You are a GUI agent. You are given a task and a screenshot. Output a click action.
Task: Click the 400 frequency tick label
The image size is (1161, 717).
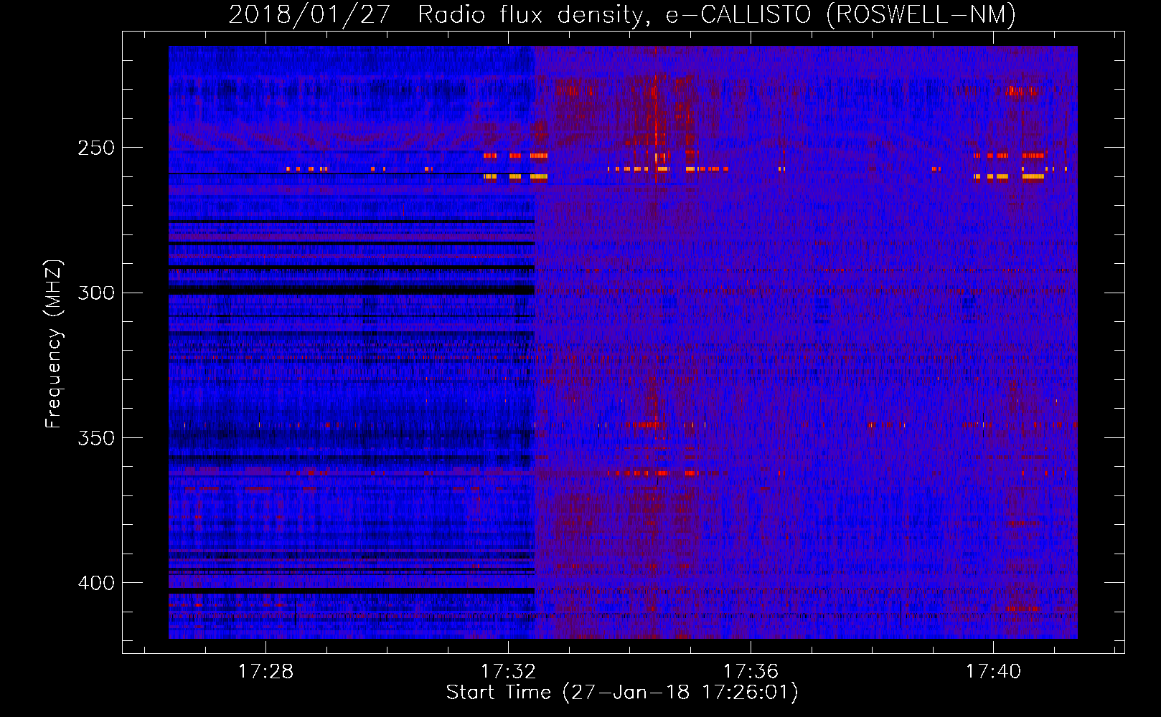(x=96, y=583)
